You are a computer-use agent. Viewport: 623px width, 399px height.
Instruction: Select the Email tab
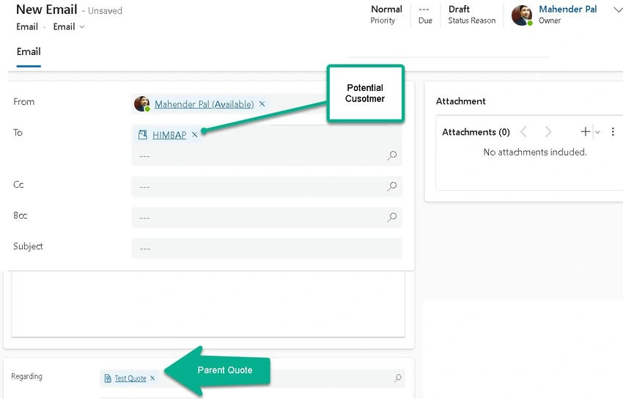29,51
